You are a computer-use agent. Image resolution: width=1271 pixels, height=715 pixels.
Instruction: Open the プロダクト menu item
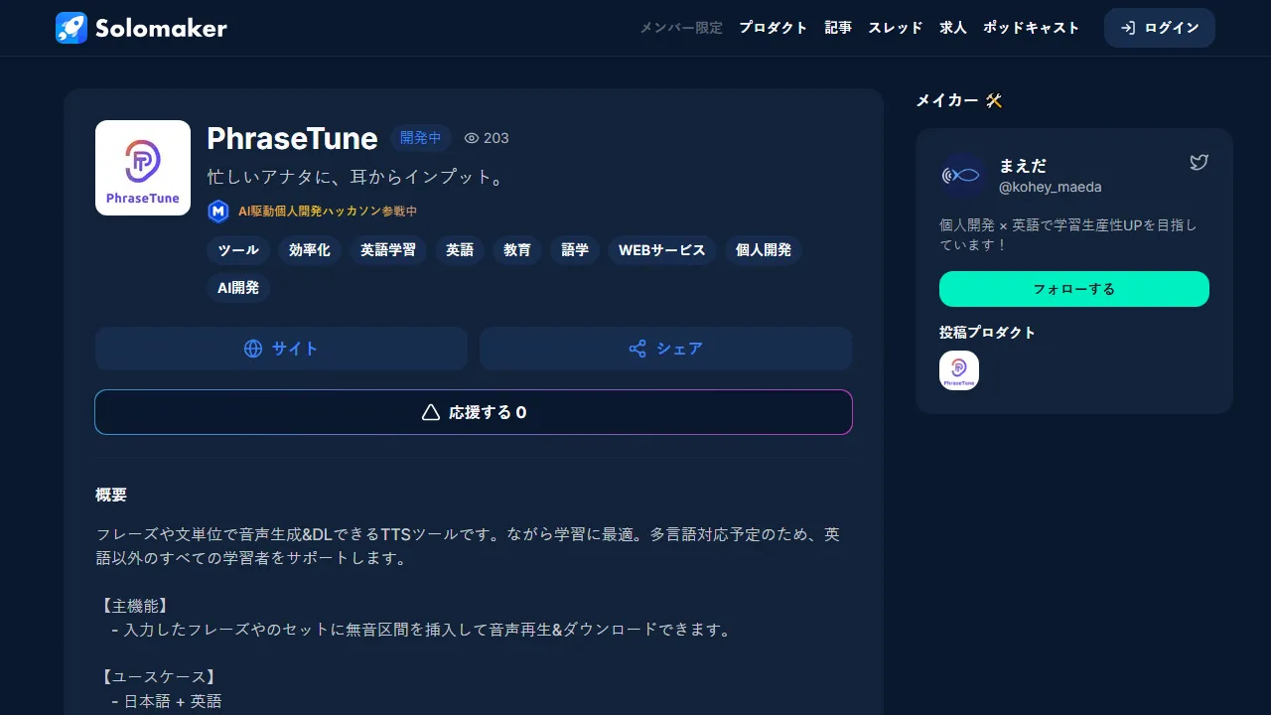774,28
